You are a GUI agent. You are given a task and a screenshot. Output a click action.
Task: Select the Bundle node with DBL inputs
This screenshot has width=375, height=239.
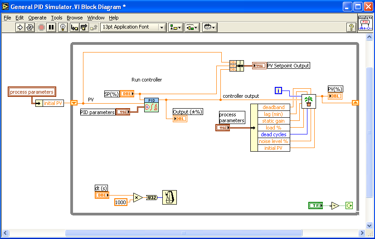(x=237, y=66)
